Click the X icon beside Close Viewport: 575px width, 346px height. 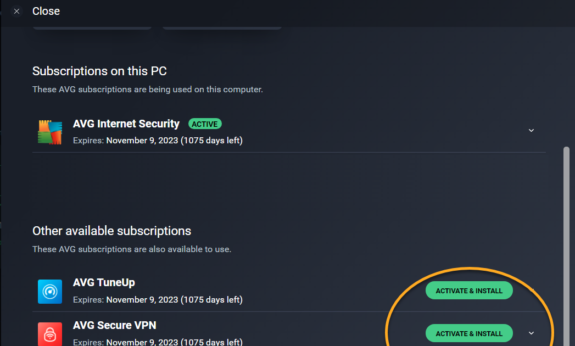16,11
